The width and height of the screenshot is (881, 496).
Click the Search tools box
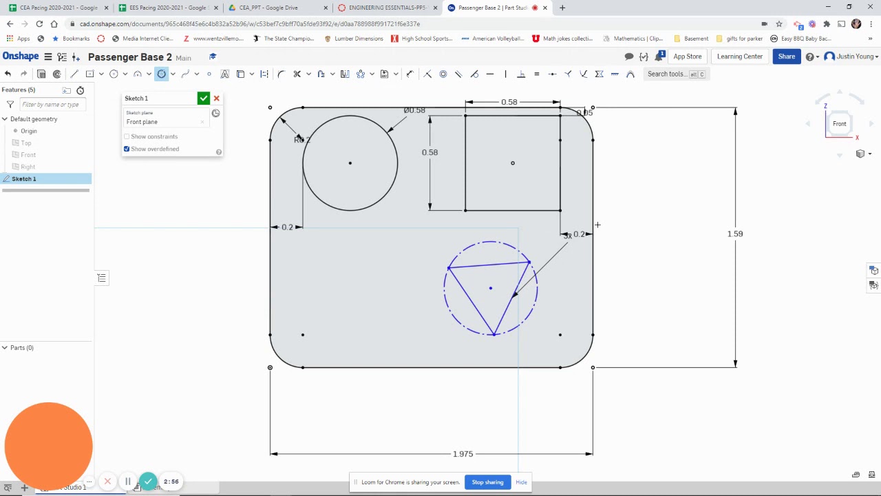pyautogui.click(x=677, y=74)
